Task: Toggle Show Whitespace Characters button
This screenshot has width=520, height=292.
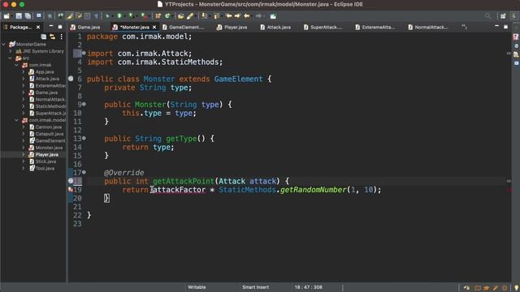Action: 96,16
